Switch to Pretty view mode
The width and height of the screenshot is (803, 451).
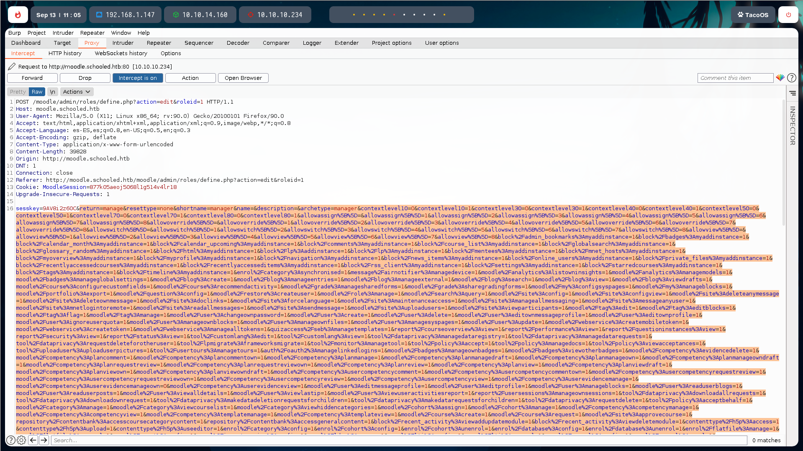[x=18, y=92]
